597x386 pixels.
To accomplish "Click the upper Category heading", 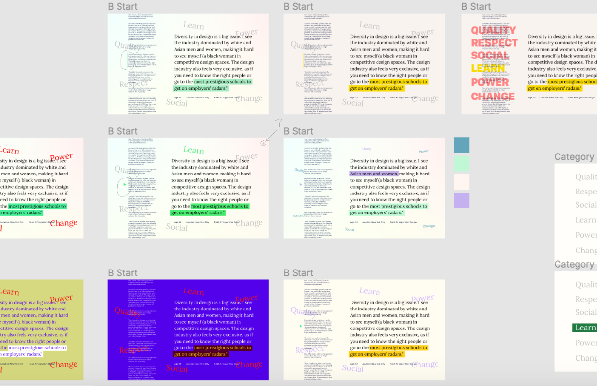I will (x=574, y=157).
